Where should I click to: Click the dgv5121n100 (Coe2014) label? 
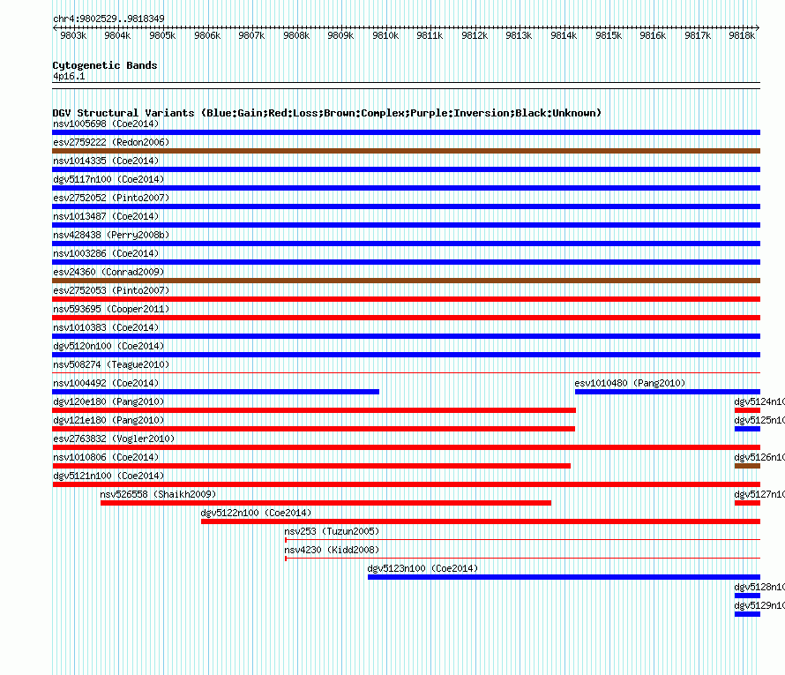(x=108, y=476)
